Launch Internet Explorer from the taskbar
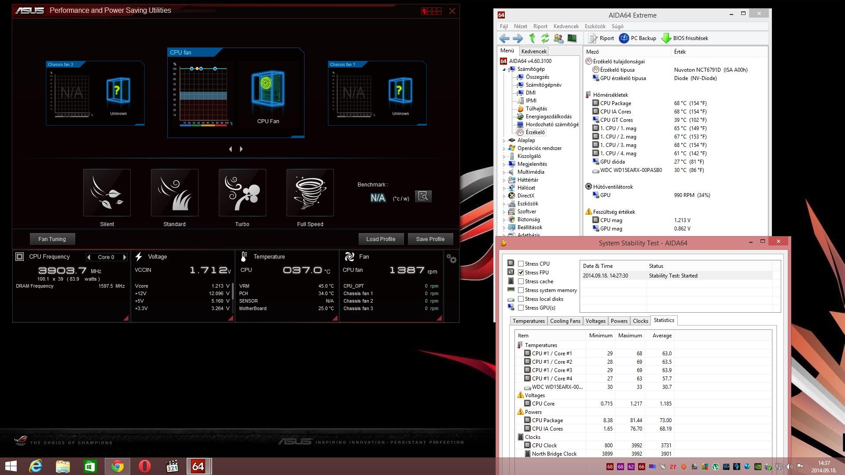Screen dimensions: 845x475 (36, 466)
